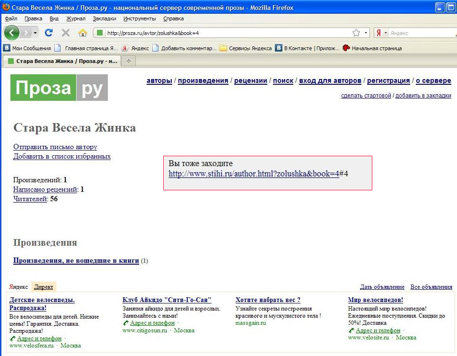Open the поиск navigation link

pyautogui.click(x=283, y=80)
